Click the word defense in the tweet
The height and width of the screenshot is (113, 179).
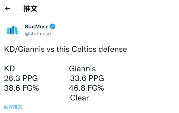click(113, 49)
